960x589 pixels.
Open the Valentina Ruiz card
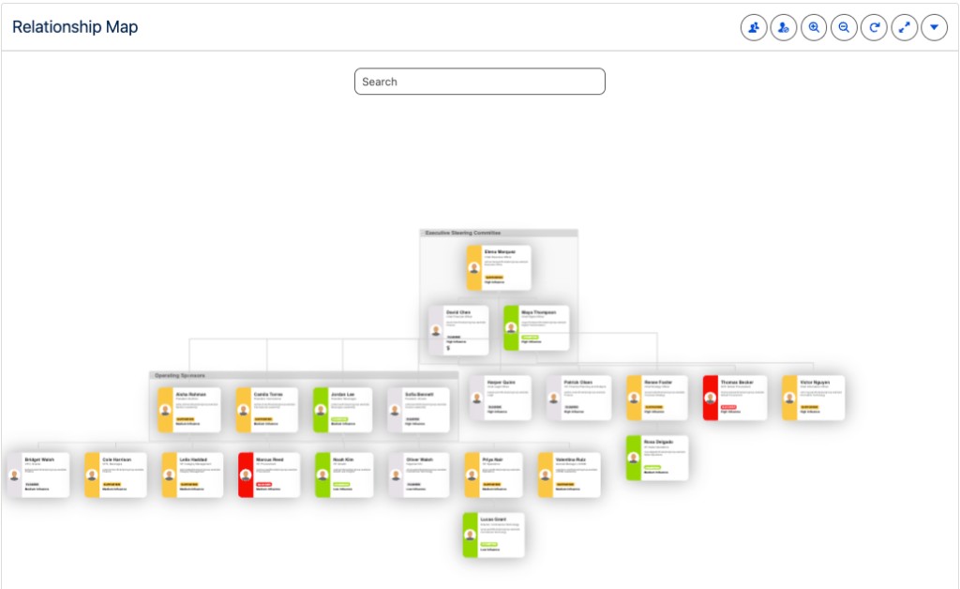pyautogui.click(x=569, y=476)
